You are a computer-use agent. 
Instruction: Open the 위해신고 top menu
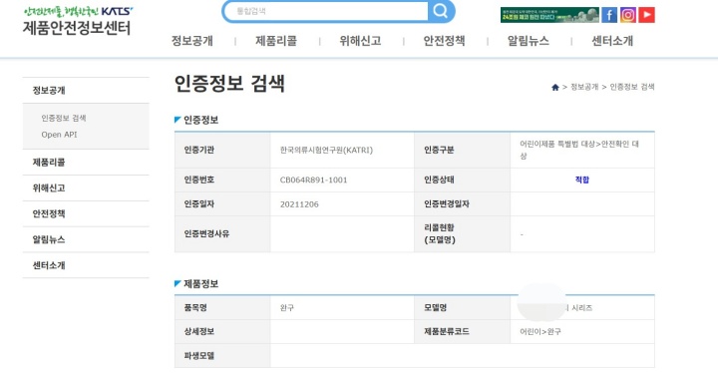coord(360,41)
